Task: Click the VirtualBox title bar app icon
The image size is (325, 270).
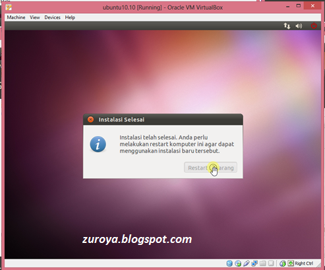Action: coord(9,7)
